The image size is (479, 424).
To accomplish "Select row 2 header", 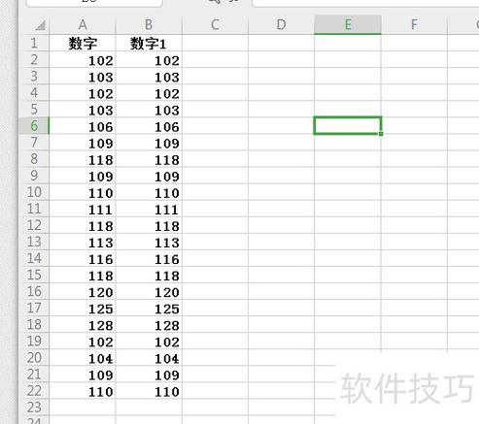I will [x=34, y=59].
